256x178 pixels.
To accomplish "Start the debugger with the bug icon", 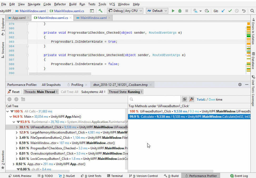I will [x=180, y=11].
